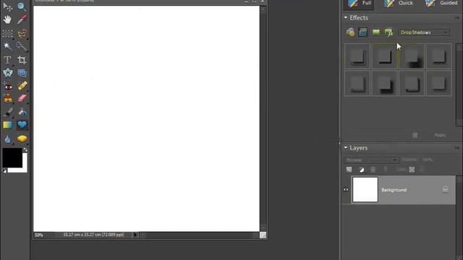
Task: Choose the first drop shadow thumbnail in the top row
Action: click(x=357, y=56)
